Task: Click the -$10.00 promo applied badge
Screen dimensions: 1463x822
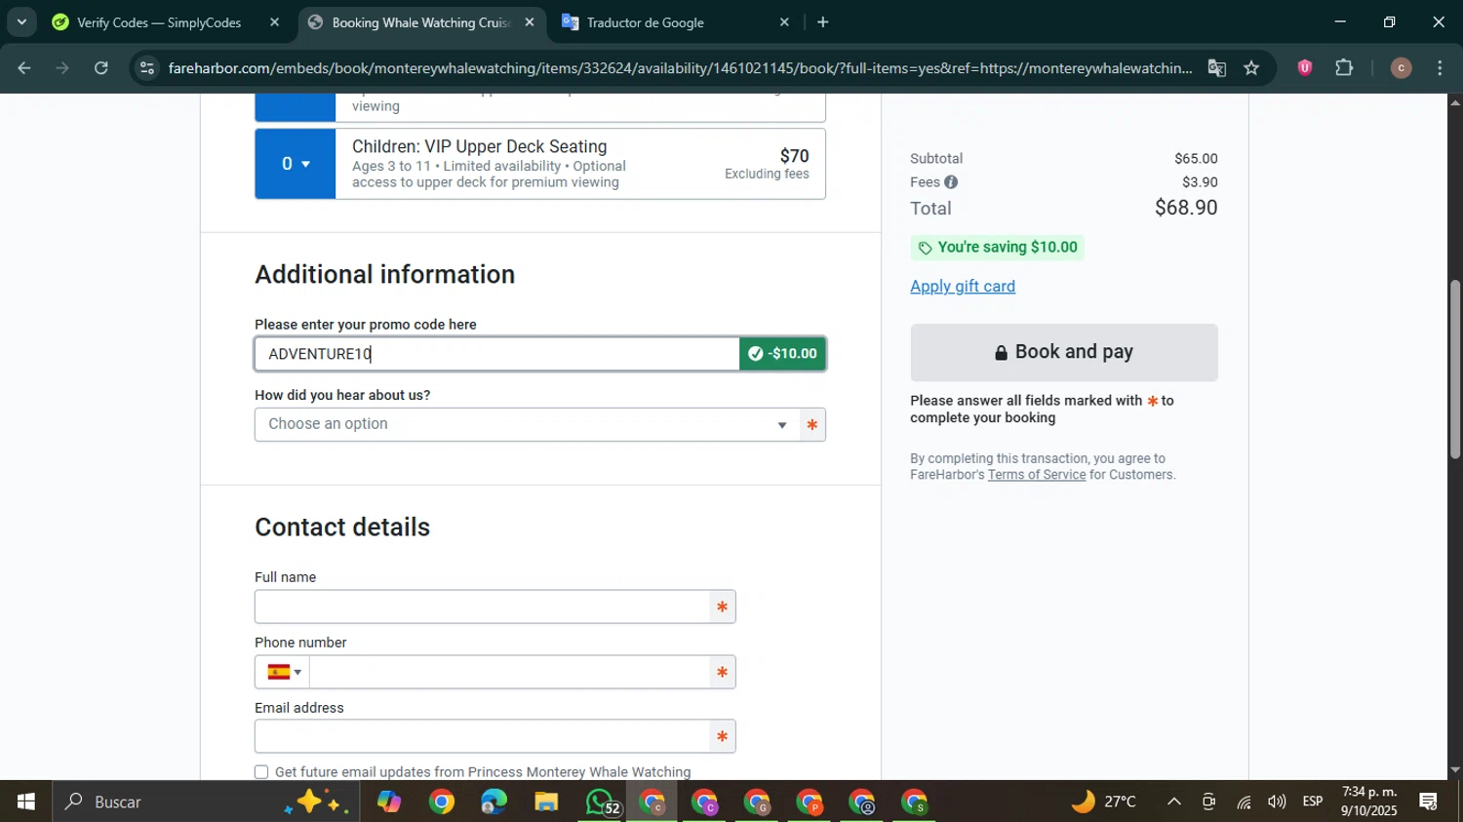Action: (x=783, y=354)
